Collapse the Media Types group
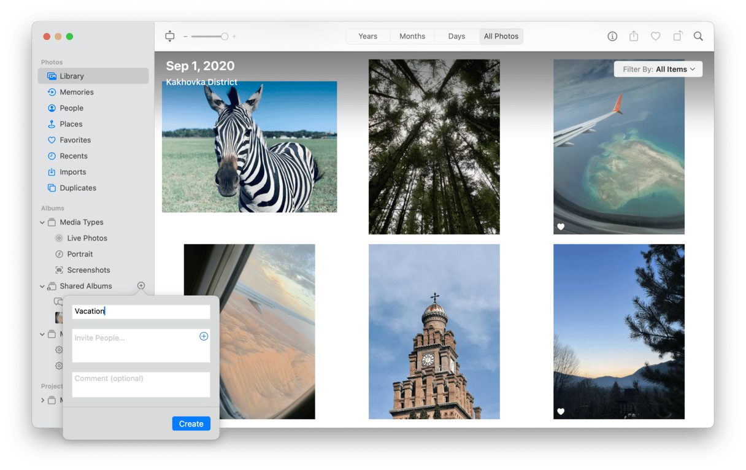This screenshot has height=470, width=746. pyautogui.click(x=42, y=222)
